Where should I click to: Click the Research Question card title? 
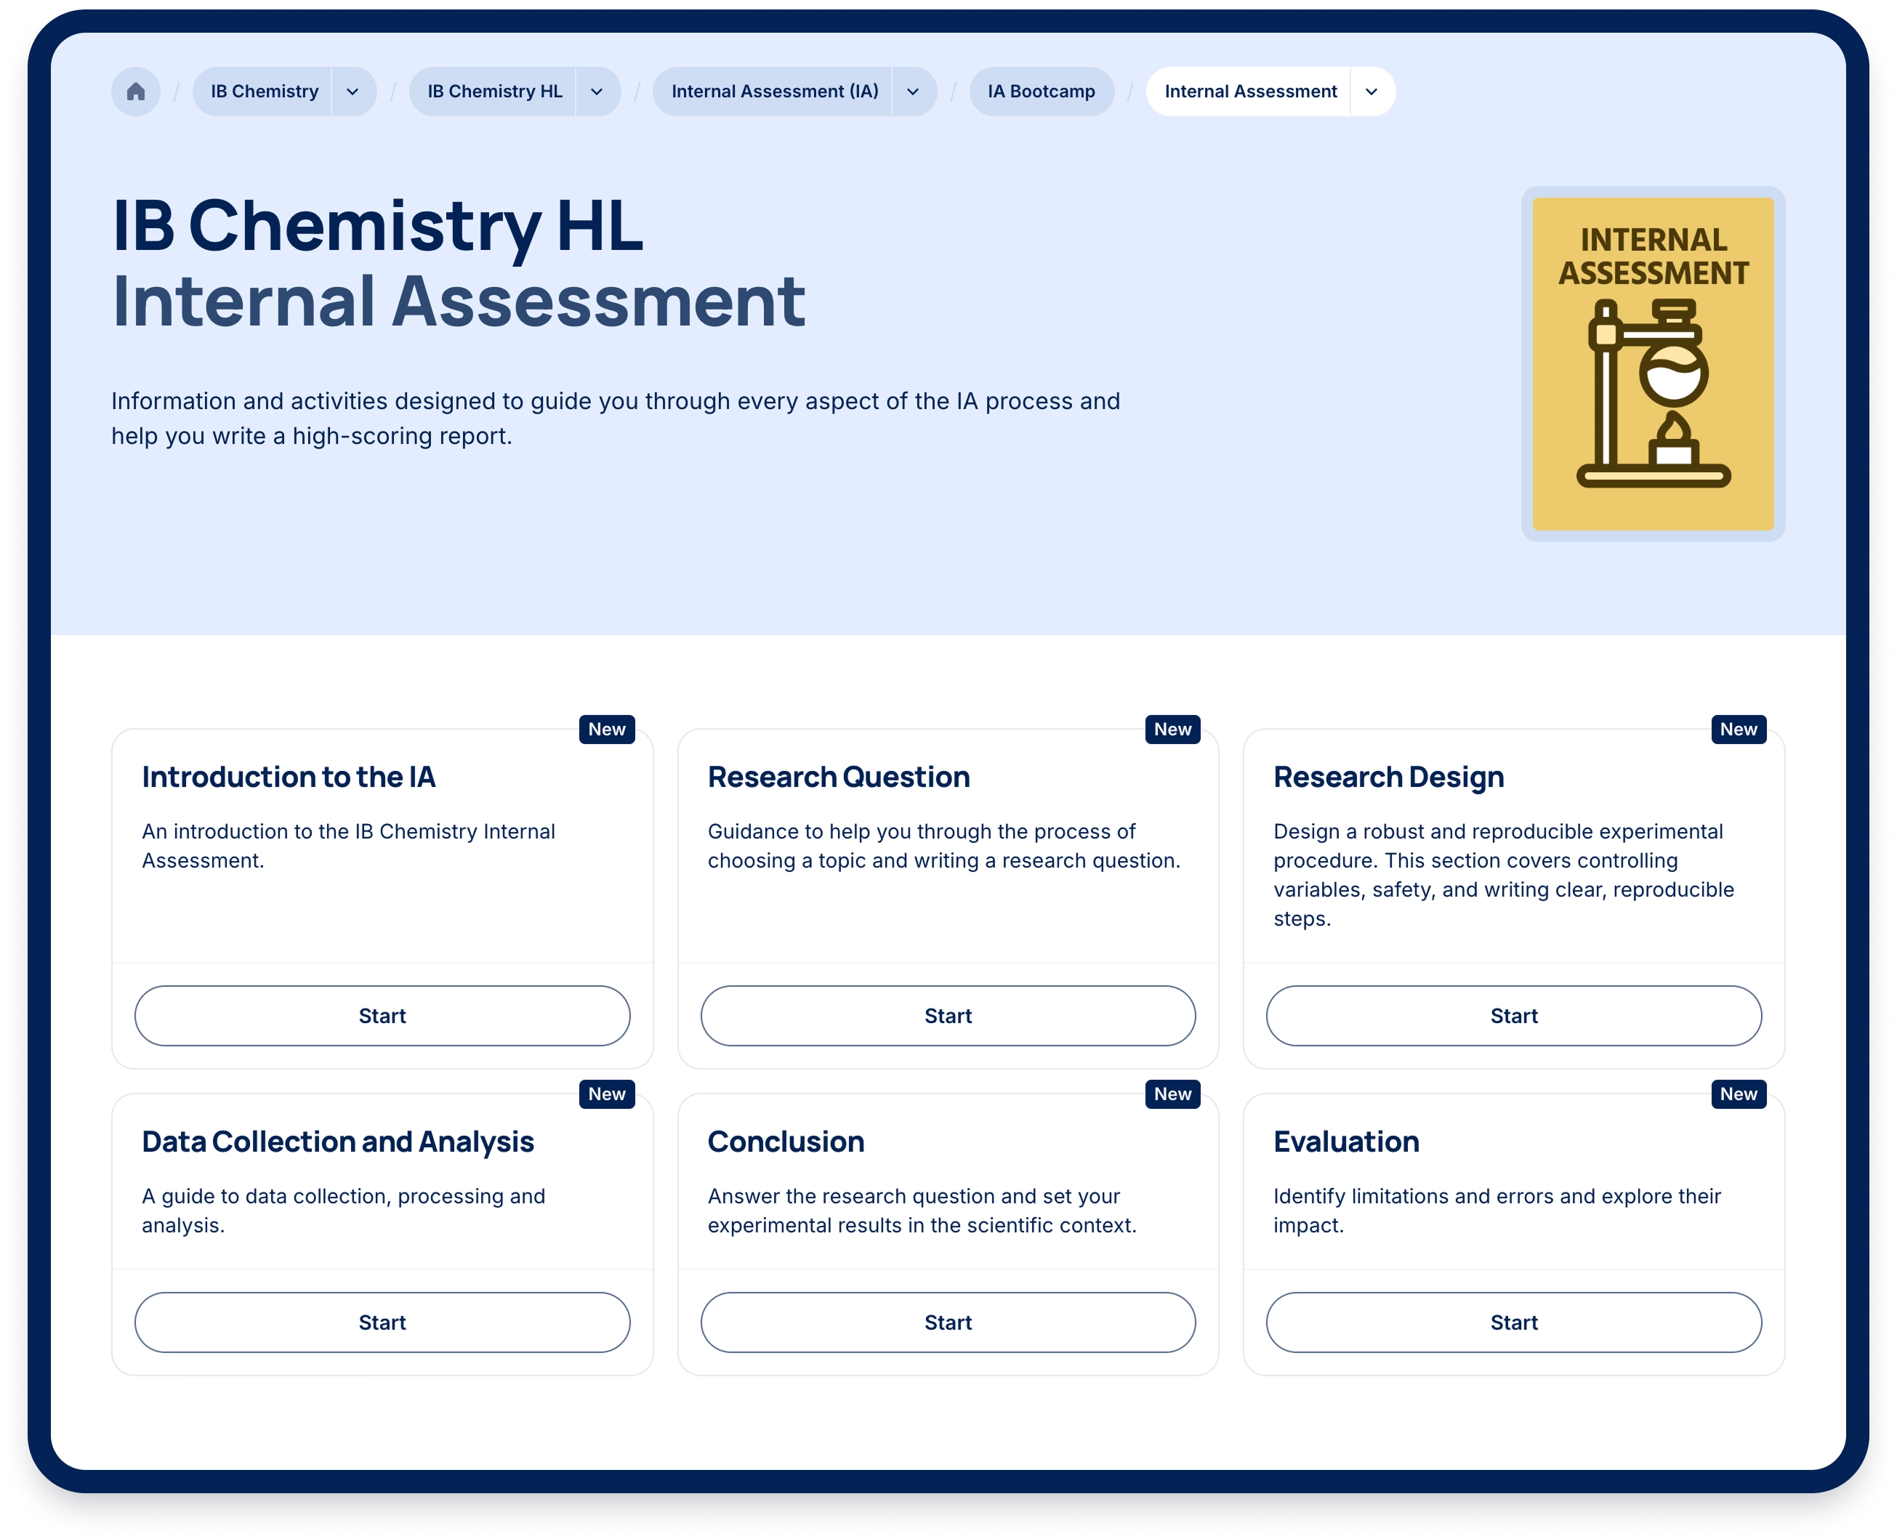coord(839,777)
